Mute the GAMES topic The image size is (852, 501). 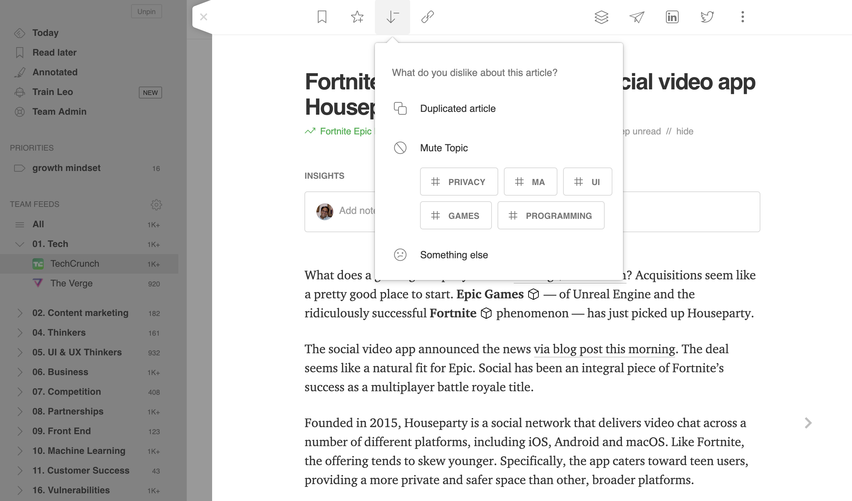456,215
